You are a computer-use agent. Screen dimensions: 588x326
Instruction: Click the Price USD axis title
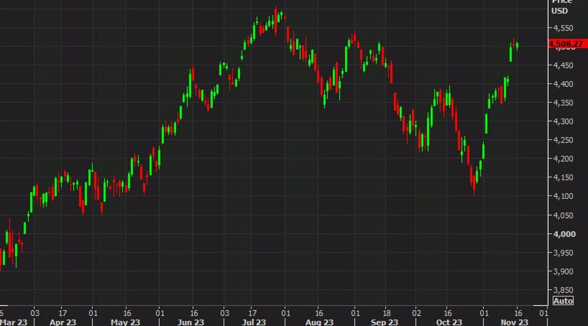click(x=560, y=6)
